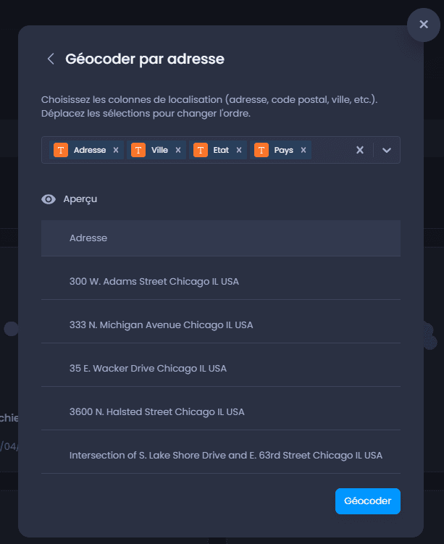Remove the Adresse column tag

tap(116, 150)
